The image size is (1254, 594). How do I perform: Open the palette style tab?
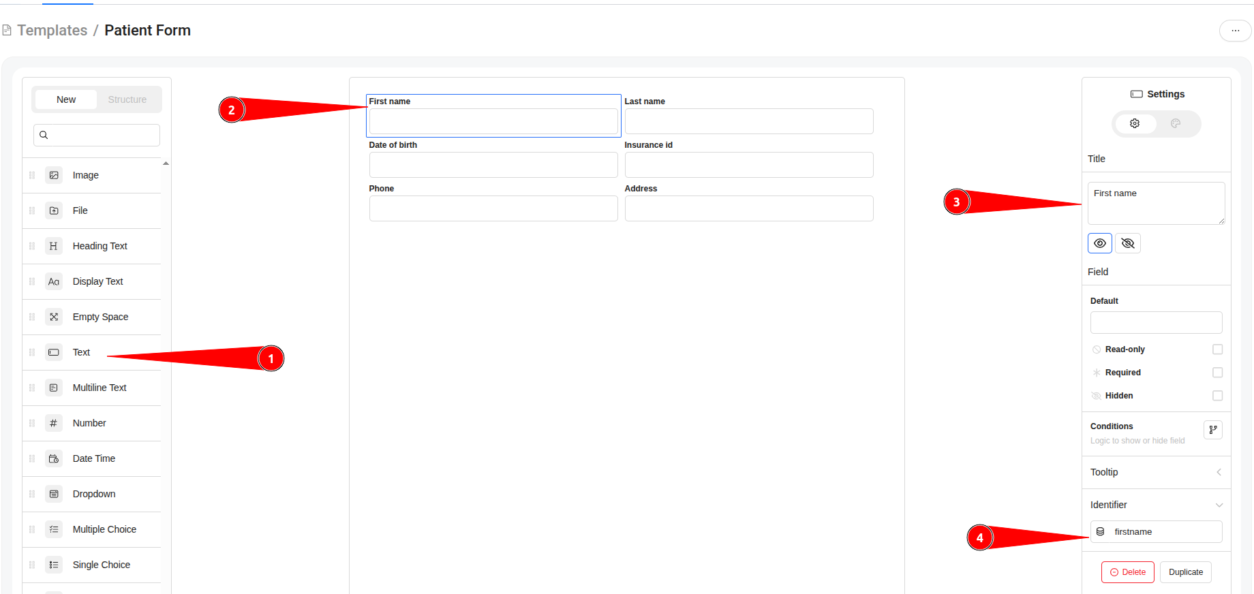(x=1176, y=123)
